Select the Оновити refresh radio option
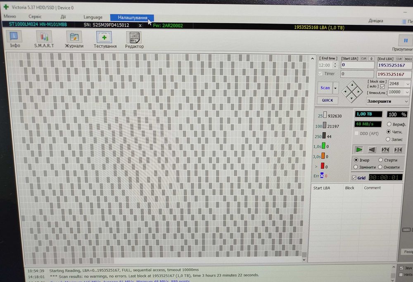The width and height of the screenshot is (413, 282). coord(380,167)
